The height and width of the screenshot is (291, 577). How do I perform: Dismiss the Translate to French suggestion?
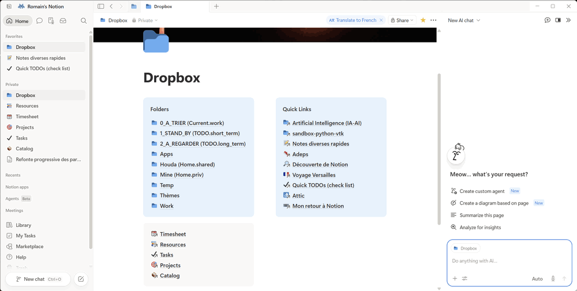pyautogui.click(x=381, y=20)
